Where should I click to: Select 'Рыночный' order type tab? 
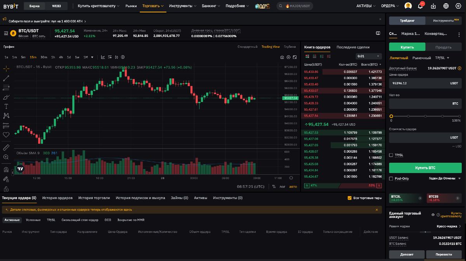click(422, 58)
